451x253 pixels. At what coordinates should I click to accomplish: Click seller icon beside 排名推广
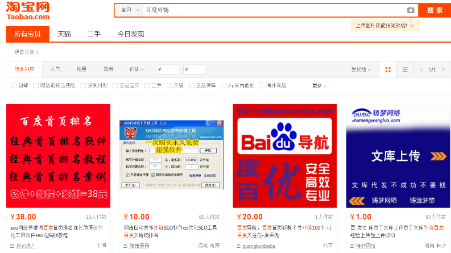[12, 246]
